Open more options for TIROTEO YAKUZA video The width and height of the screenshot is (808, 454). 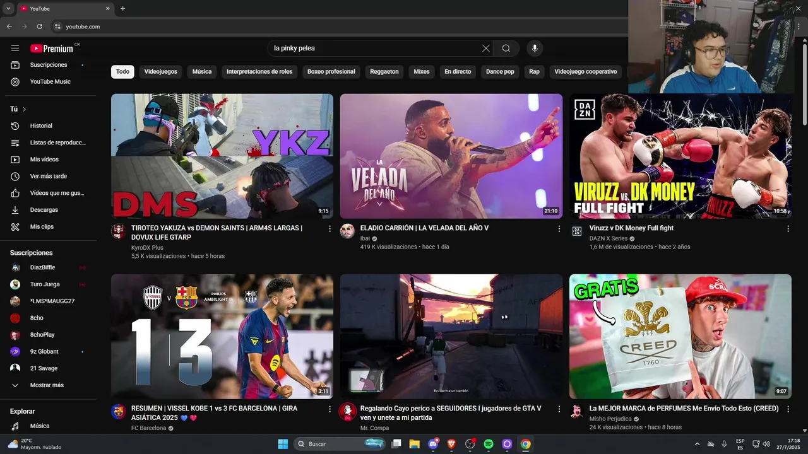point(330,229)
